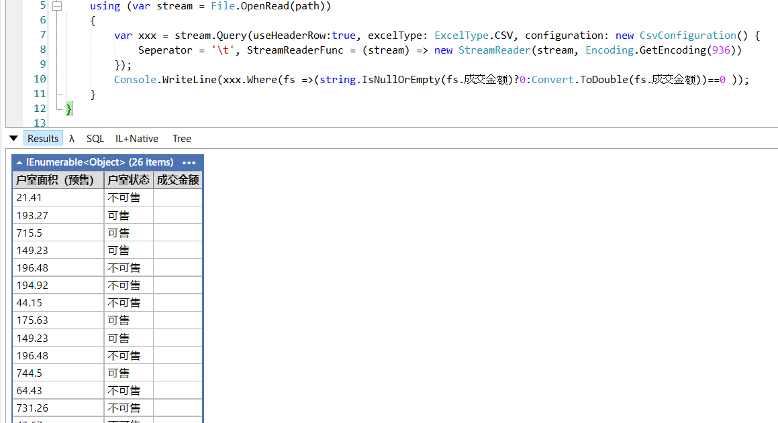
Task: Open the three-dots menu on the result header
Action: 189,162
